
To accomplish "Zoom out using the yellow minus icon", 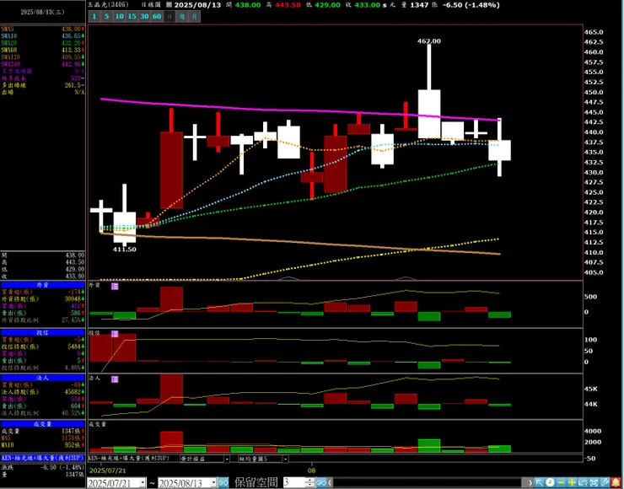I will pos(561,483).
